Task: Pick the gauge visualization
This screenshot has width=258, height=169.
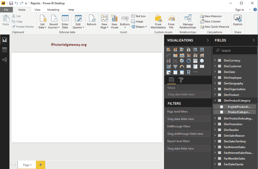Action: (x=182, y=67)
